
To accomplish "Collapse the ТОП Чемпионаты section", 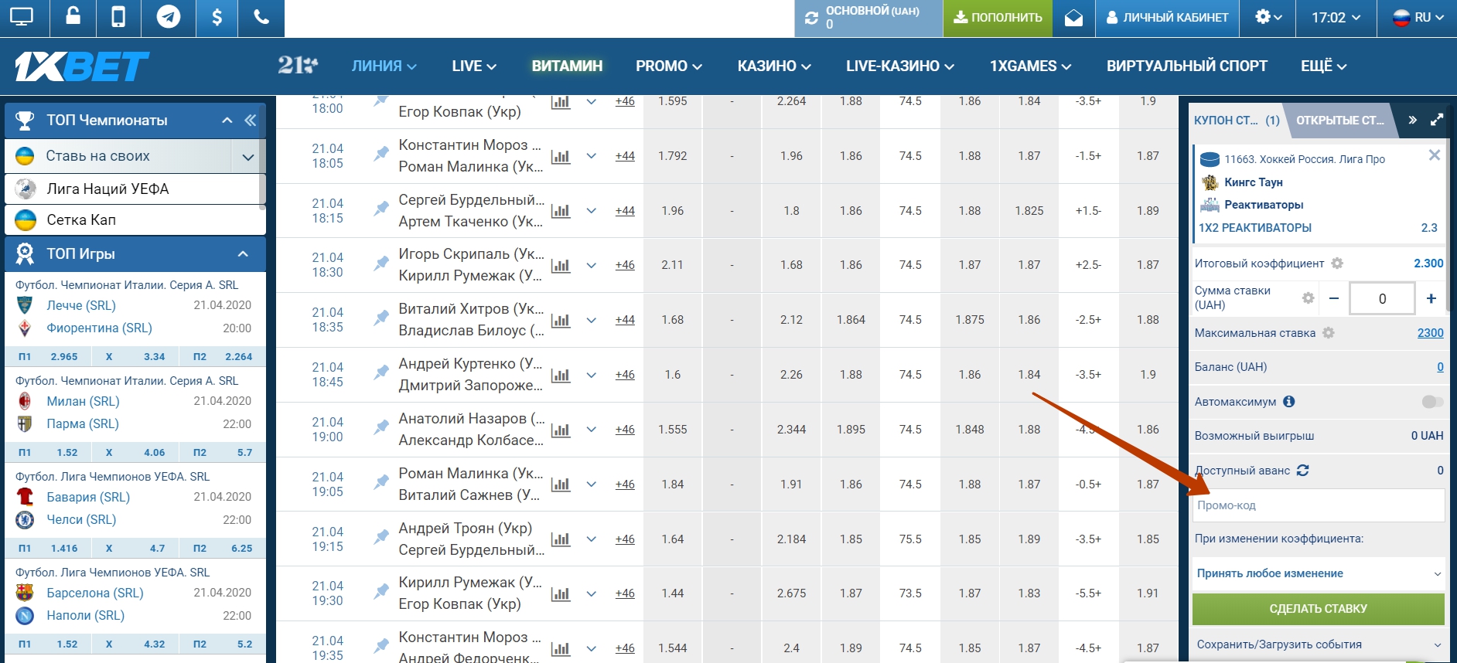I will [227, 121].
